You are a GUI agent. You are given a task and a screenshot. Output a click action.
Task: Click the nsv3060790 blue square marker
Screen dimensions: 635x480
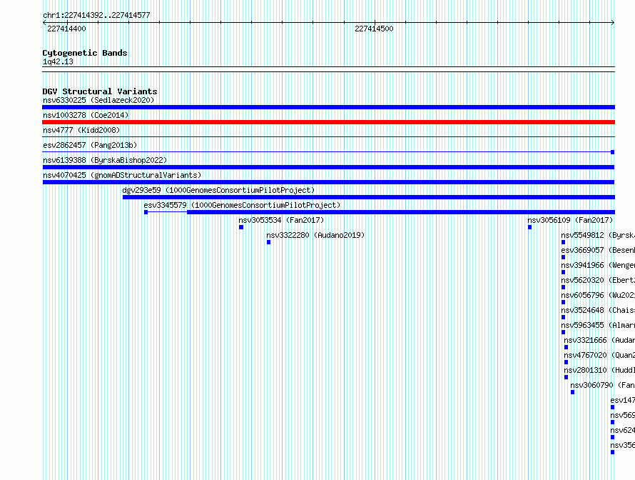click(x=572, y=392)
